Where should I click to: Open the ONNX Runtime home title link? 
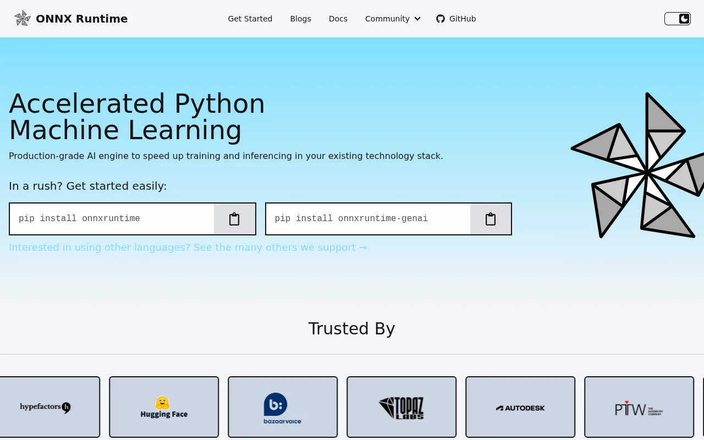point(81,19)
